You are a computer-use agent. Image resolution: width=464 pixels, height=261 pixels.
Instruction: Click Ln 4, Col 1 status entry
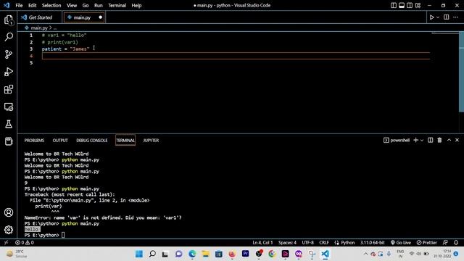(x=262, y=242)
